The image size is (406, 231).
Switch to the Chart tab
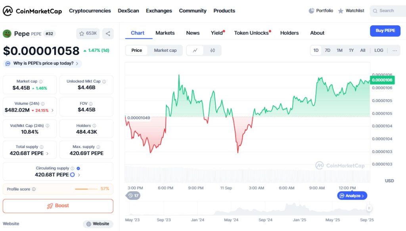pyautogui.click(x=138, y=33)
